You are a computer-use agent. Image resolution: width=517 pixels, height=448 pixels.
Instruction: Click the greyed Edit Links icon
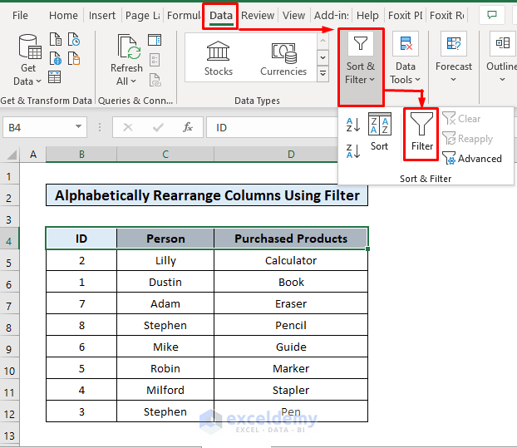tap(155, 80)
